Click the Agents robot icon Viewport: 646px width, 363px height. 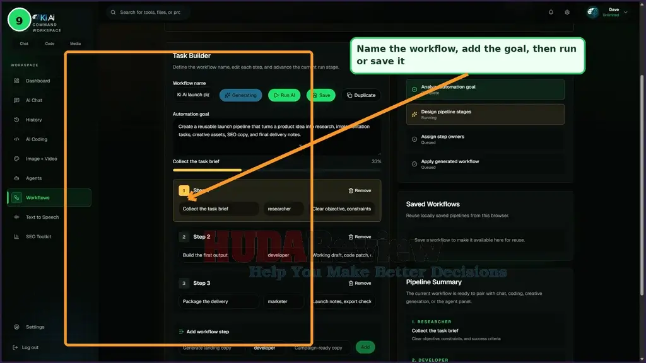16,178
